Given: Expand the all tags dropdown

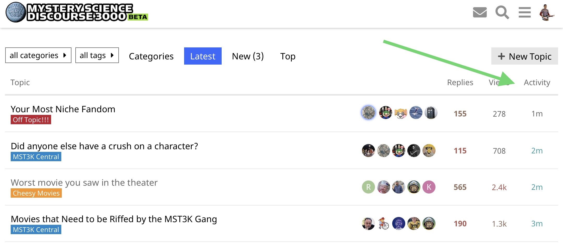Looking at the screenshot, I should [97, 55].
